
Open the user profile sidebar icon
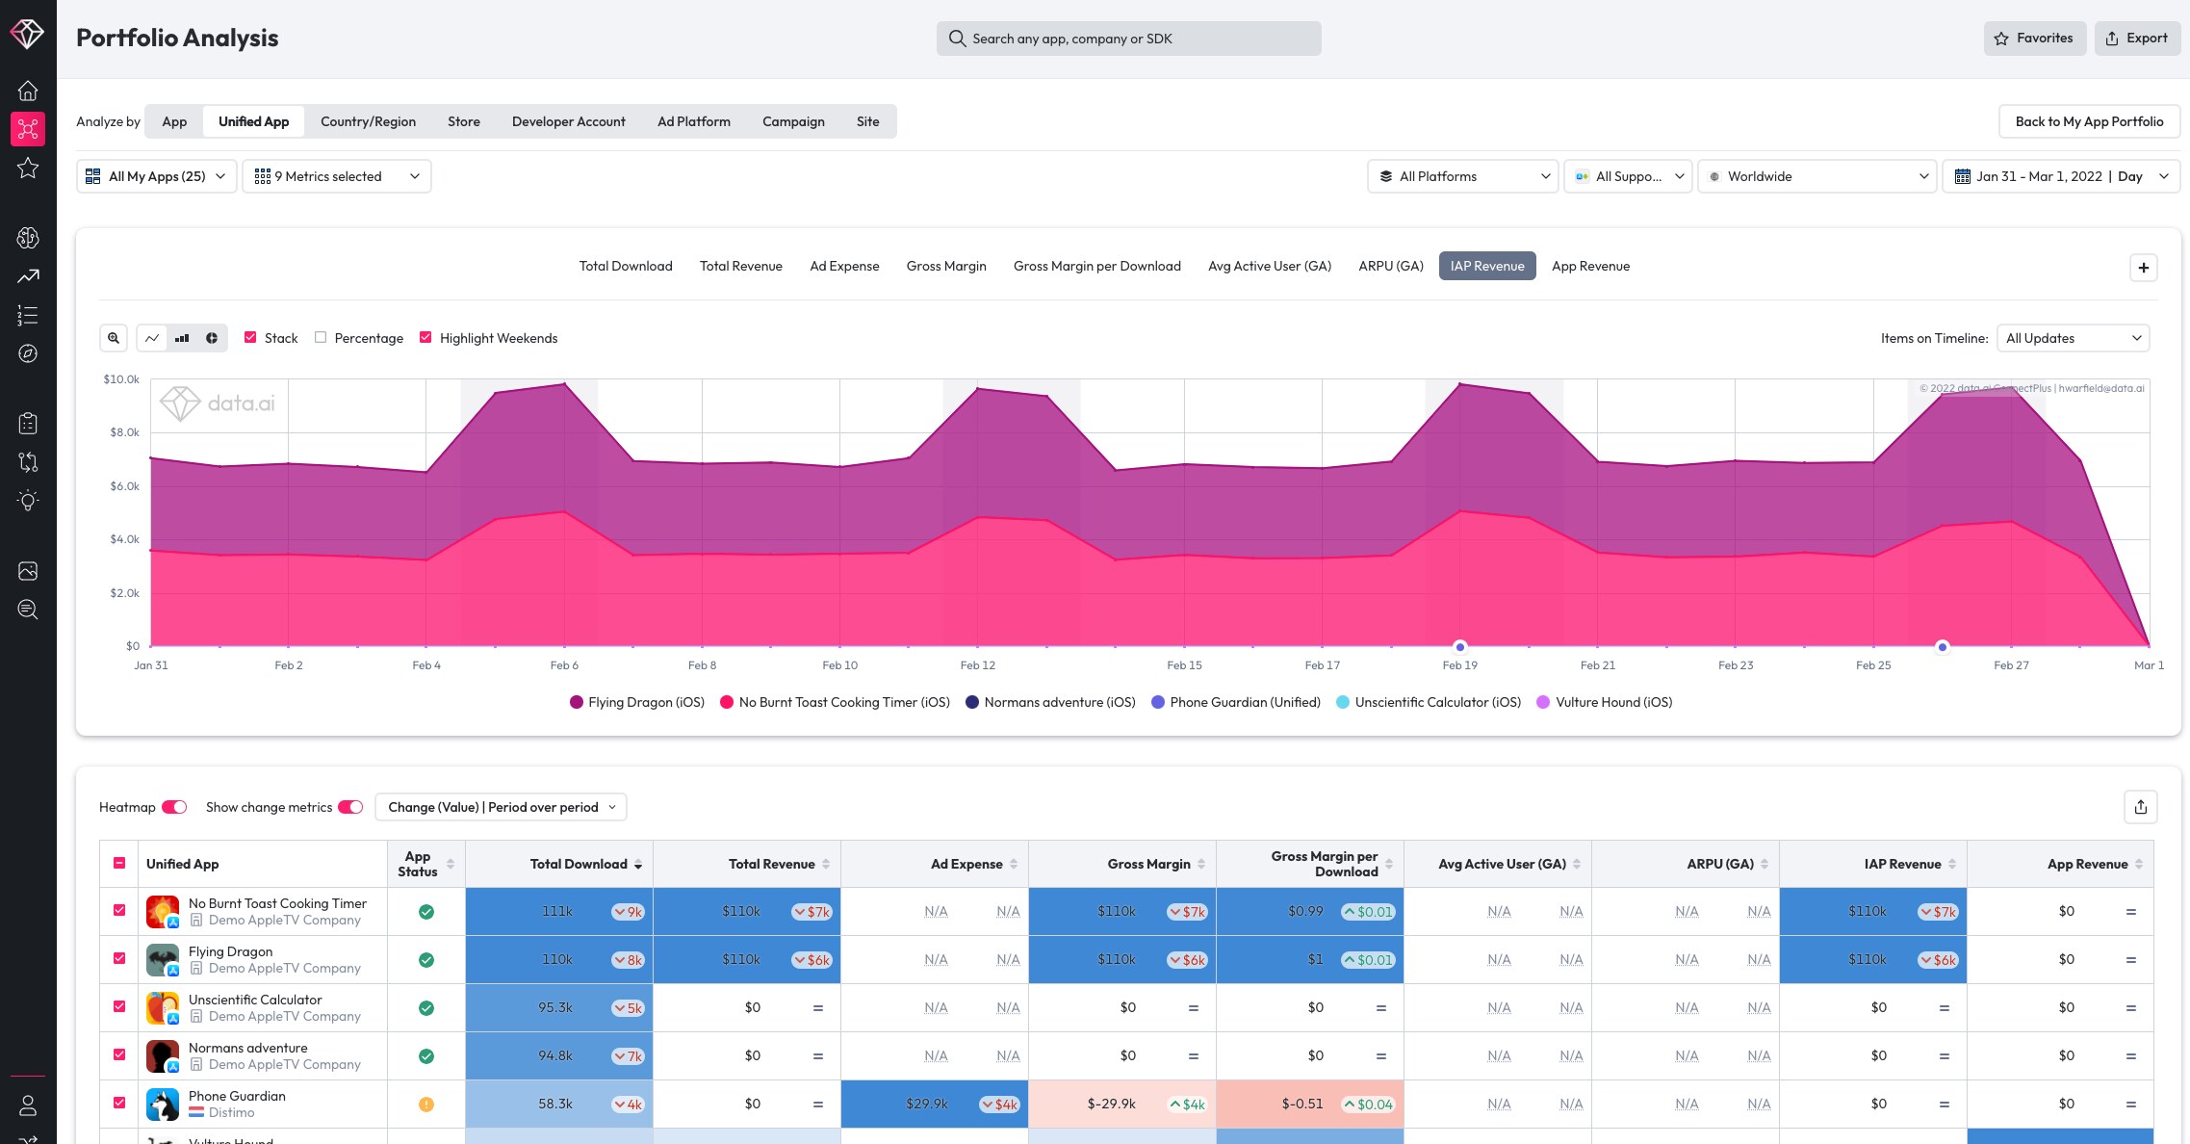click(28, 1105)
